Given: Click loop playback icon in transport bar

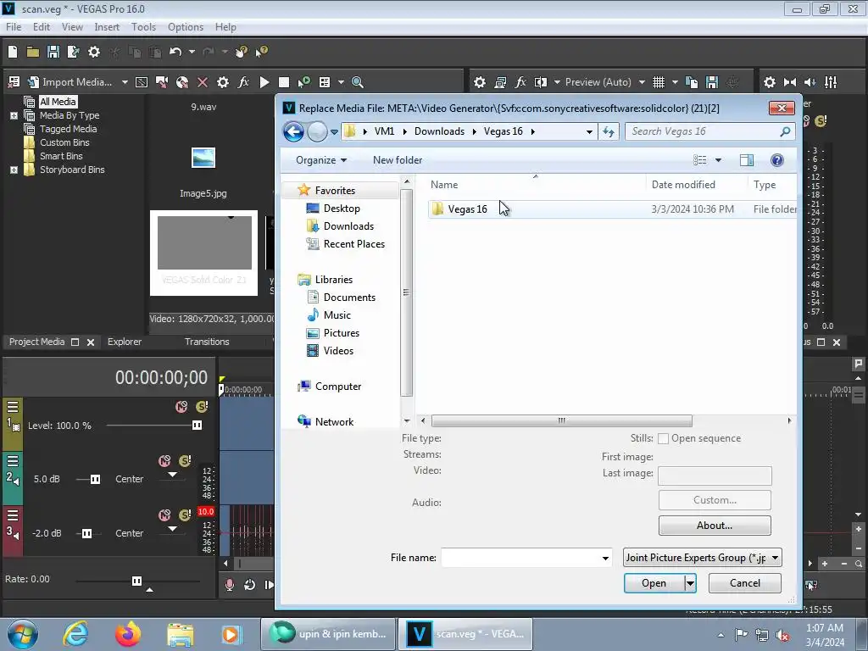Looking at the screenshot, I should (x=250, y=585).
